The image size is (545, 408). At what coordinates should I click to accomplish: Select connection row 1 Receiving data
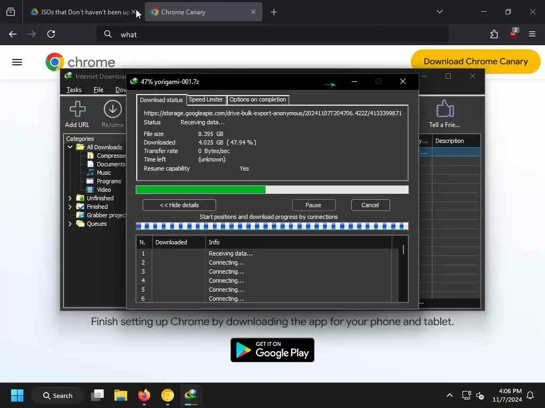pyautogui.click(x=264, y=253)
